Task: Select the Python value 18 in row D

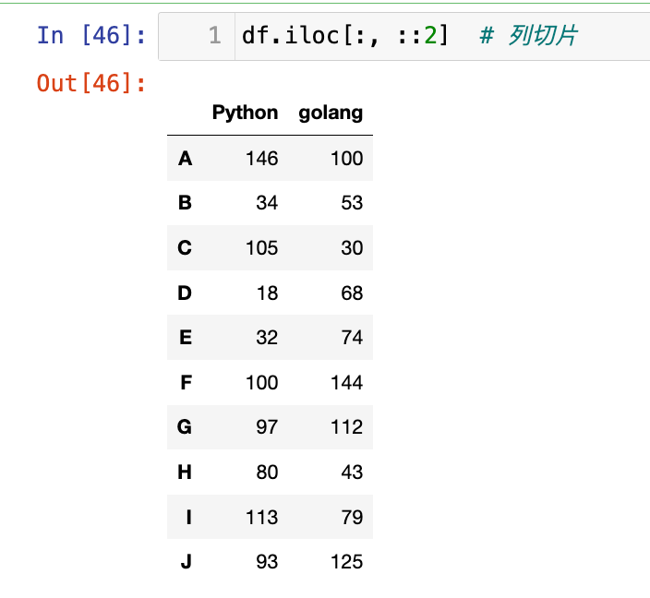Action: tap(267, 293)
